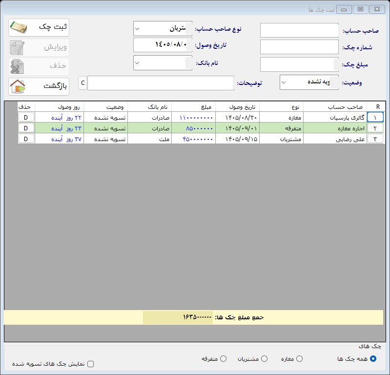Delete the علی رضایی check with its D button
Viewport: 390px width, 375px height.
(26, 139)
